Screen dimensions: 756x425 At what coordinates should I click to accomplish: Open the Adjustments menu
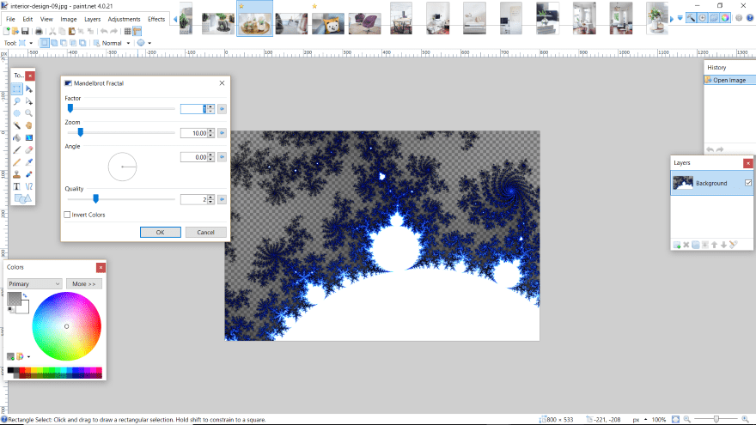(125, 18)
